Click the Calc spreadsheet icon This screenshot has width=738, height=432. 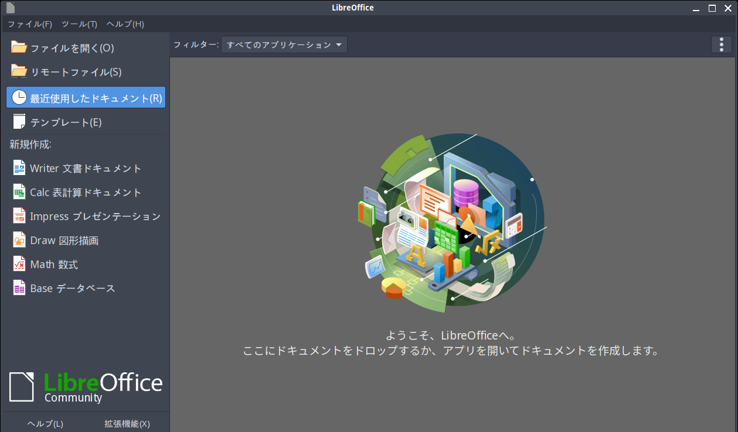(19, 192)
